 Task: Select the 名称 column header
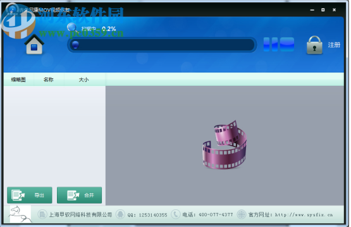pos(49,79)
